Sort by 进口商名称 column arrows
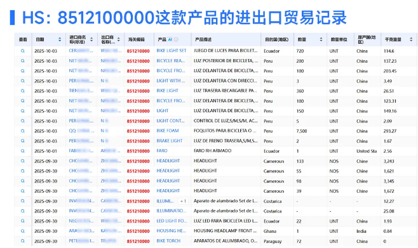Viewport: 418px width, 248px height. pos(91,39)
